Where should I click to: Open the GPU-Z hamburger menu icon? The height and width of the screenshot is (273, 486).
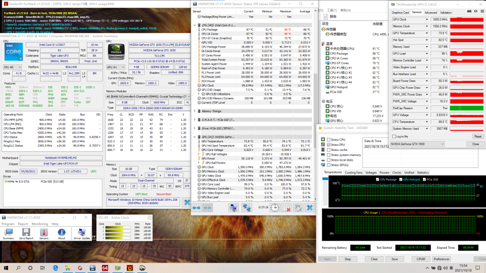pos(482,11)
